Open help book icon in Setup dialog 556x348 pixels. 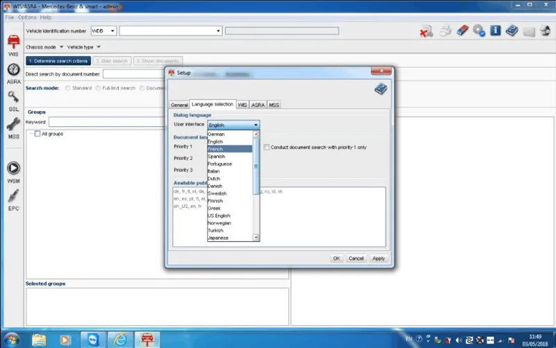coord(380,89)
